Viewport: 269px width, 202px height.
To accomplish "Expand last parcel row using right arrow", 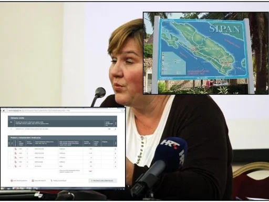I will [x=115, y=166].
